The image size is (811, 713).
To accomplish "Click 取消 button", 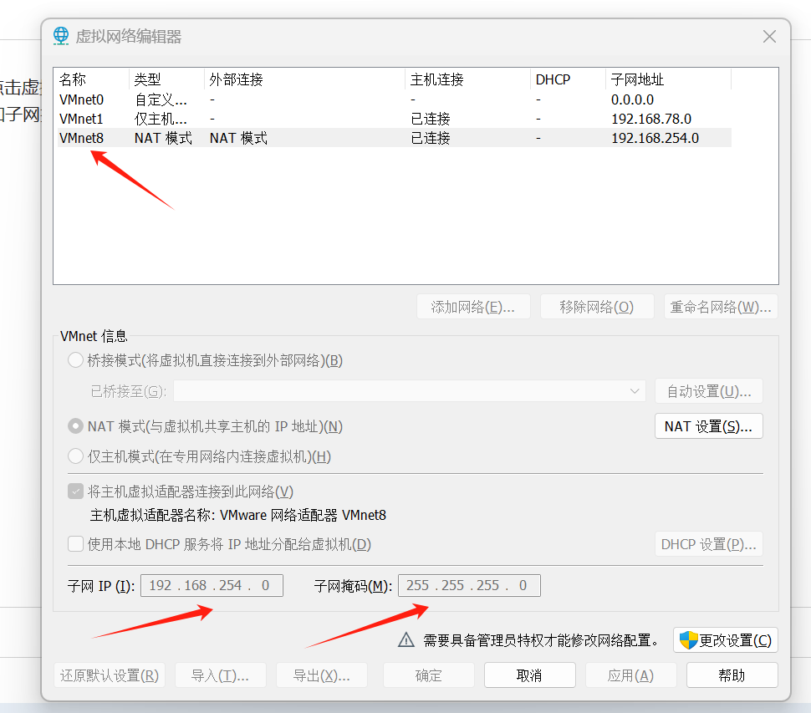I will pos(529,675).
